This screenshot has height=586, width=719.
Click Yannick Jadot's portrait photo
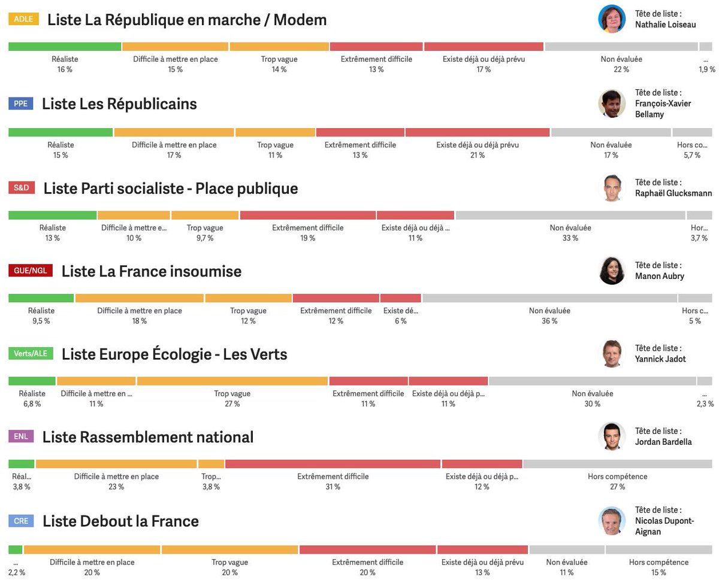pos(612,354)
